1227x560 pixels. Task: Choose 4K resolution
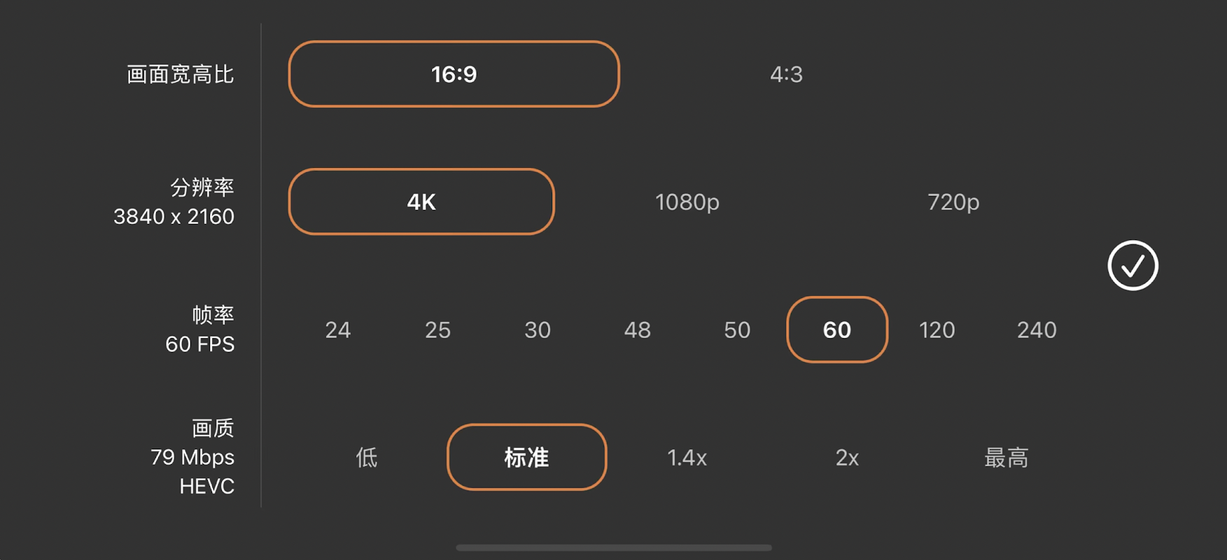[421, 202]
